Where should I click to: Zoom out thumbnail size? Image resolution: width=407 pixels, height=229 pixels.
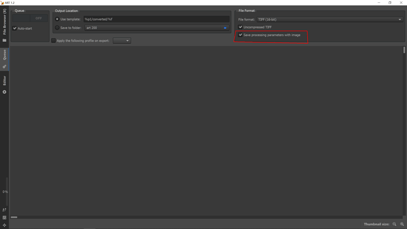click(394, 224)
